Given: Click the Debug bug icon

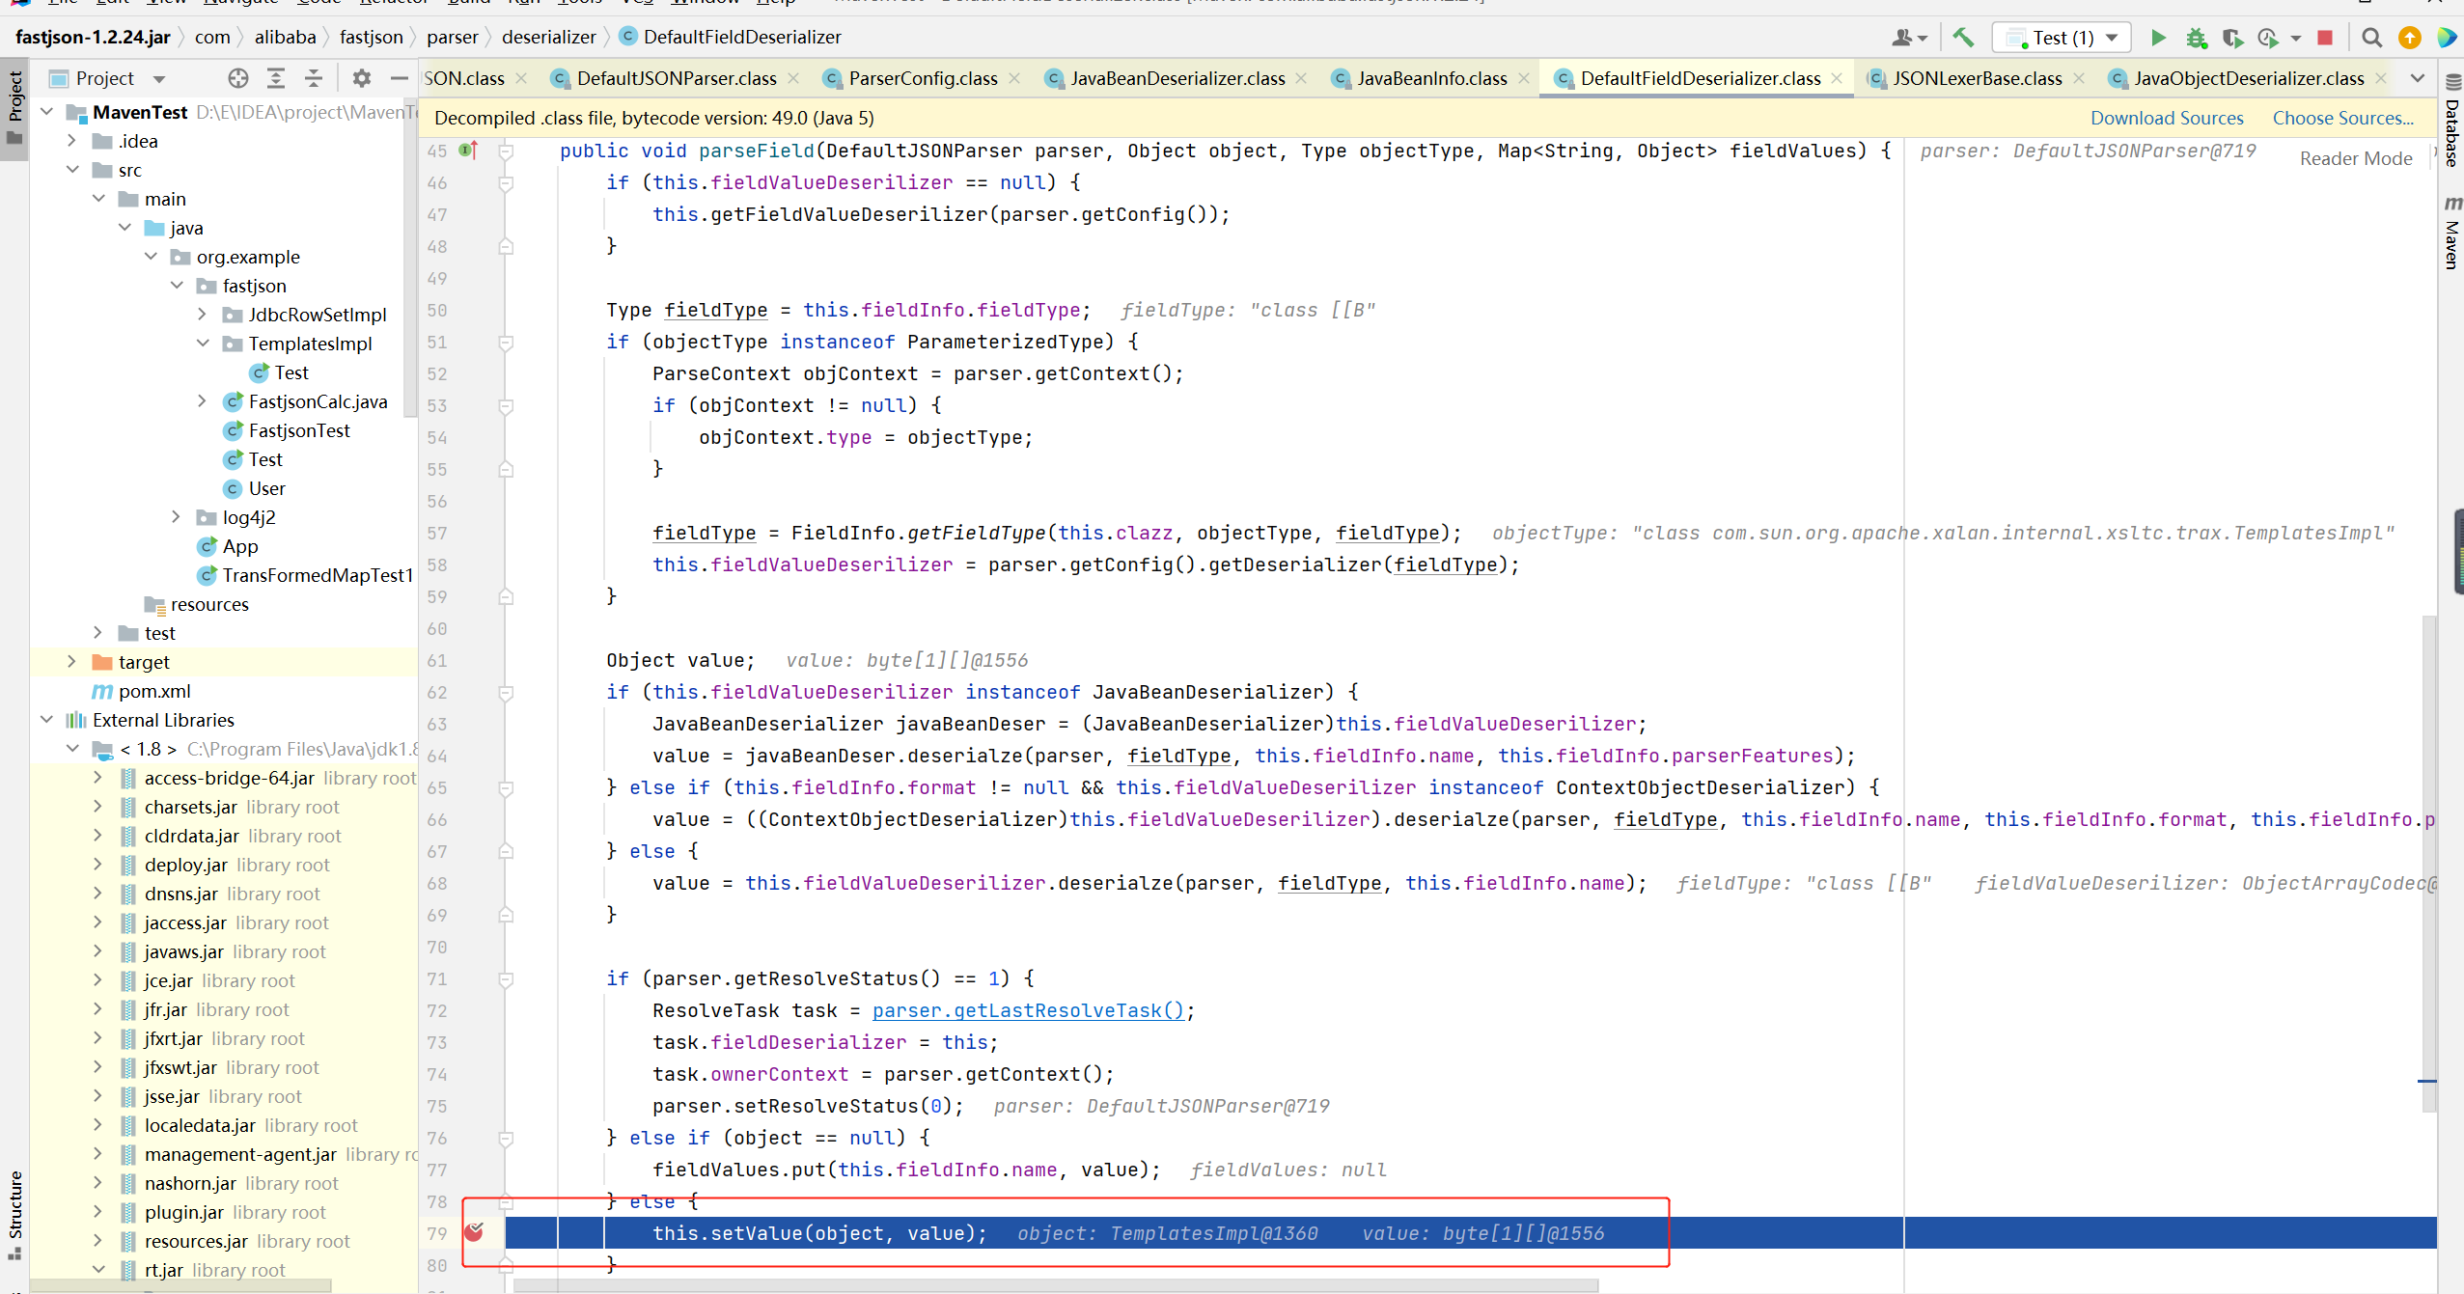Looking at the screenshot, I should (2197, 38).
